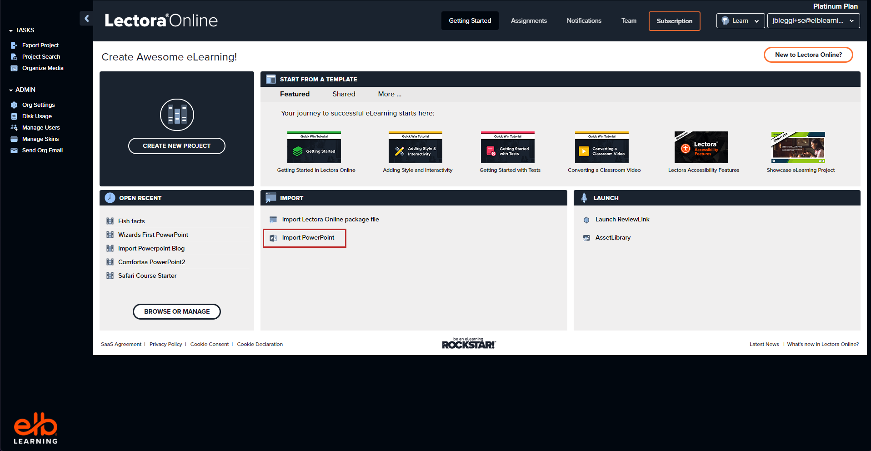
Task: Switch to the Team tab
Action: [x=629, y=21]
